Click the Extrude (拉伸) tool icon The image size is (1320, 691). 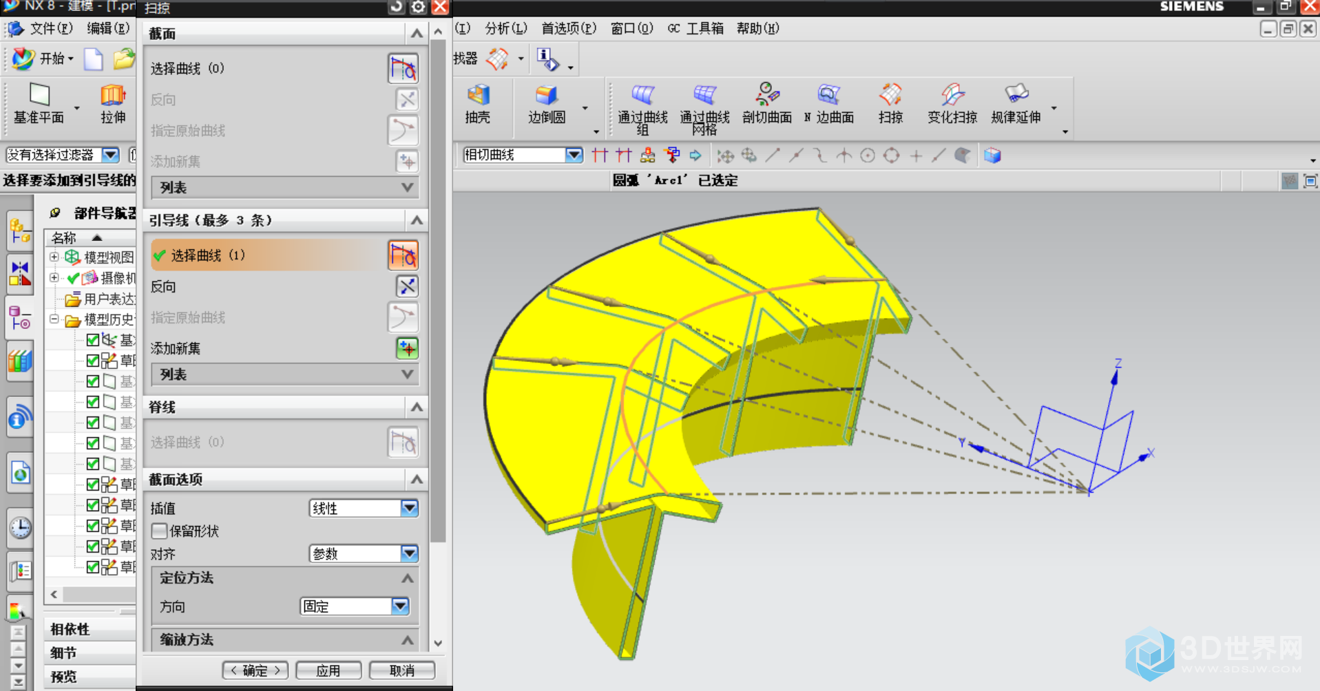pos(113,95)
